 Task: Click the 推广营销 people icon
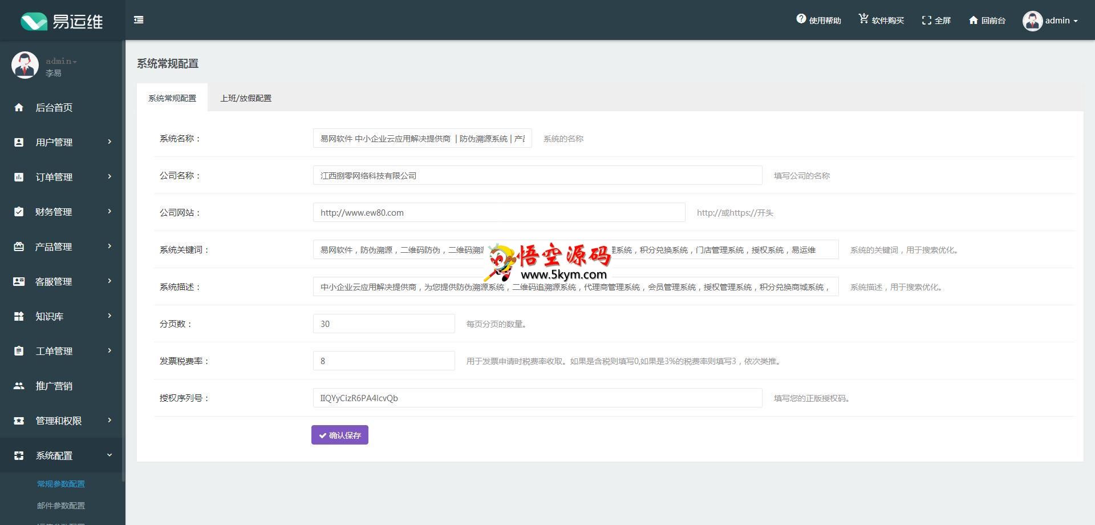[19, 386]
